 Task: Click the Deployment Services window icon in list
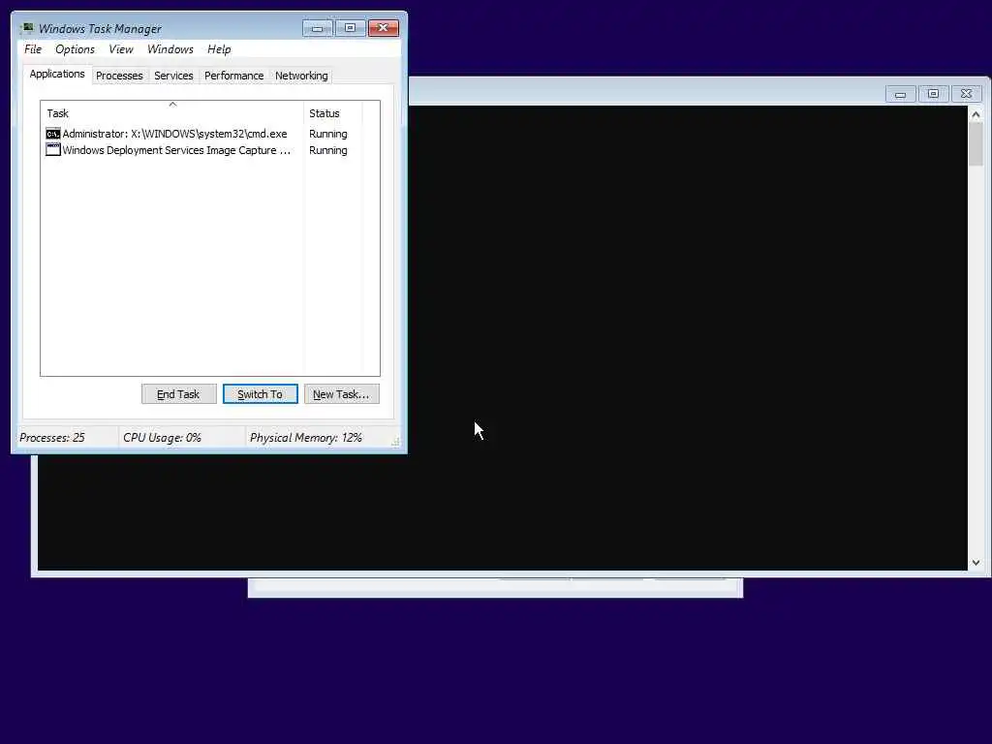point(53,150)
